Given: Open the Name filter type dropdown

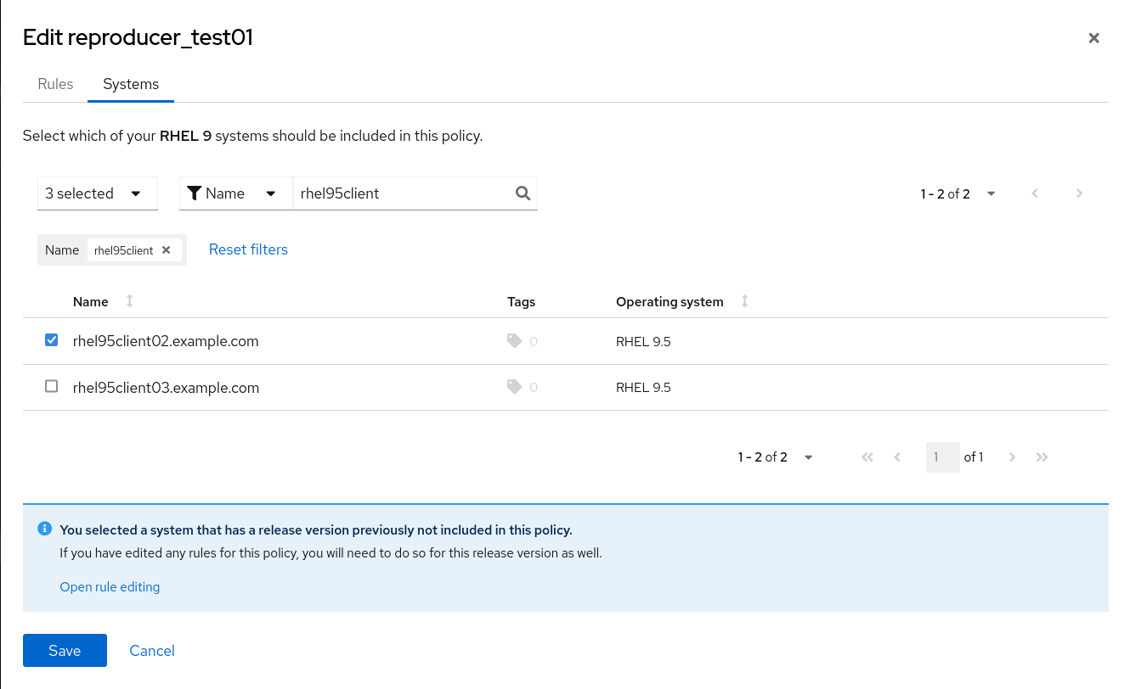Looking at the screenshot, I should click(x=231, y=193).
